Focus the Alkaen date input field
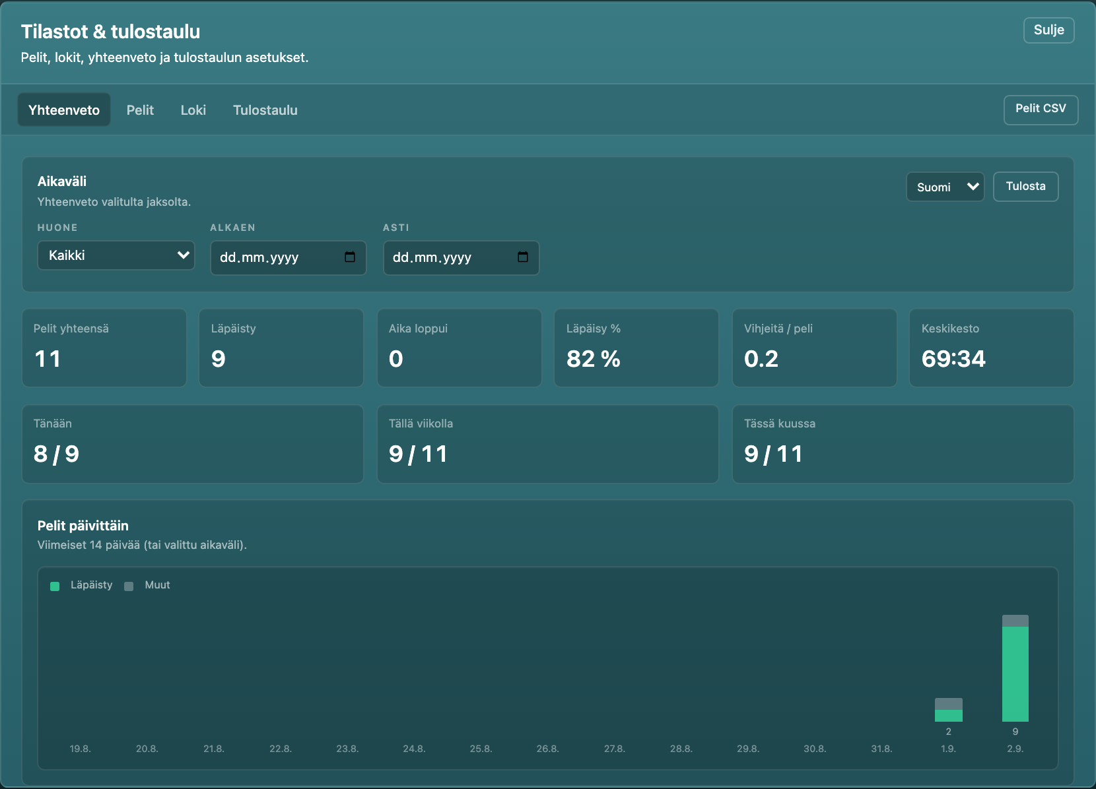This screenshot has height=789, width=1096. 288,257
